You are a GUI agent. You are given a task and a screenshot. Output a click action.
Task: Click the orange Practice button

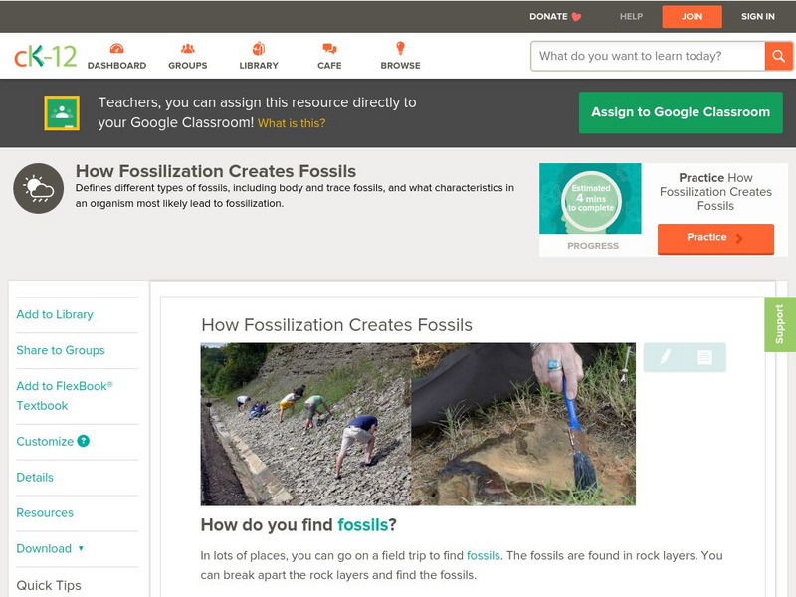point(715,238)
